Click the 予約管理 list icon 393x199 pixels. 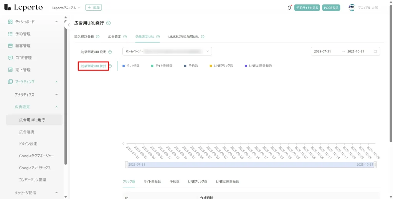(10, 34)
